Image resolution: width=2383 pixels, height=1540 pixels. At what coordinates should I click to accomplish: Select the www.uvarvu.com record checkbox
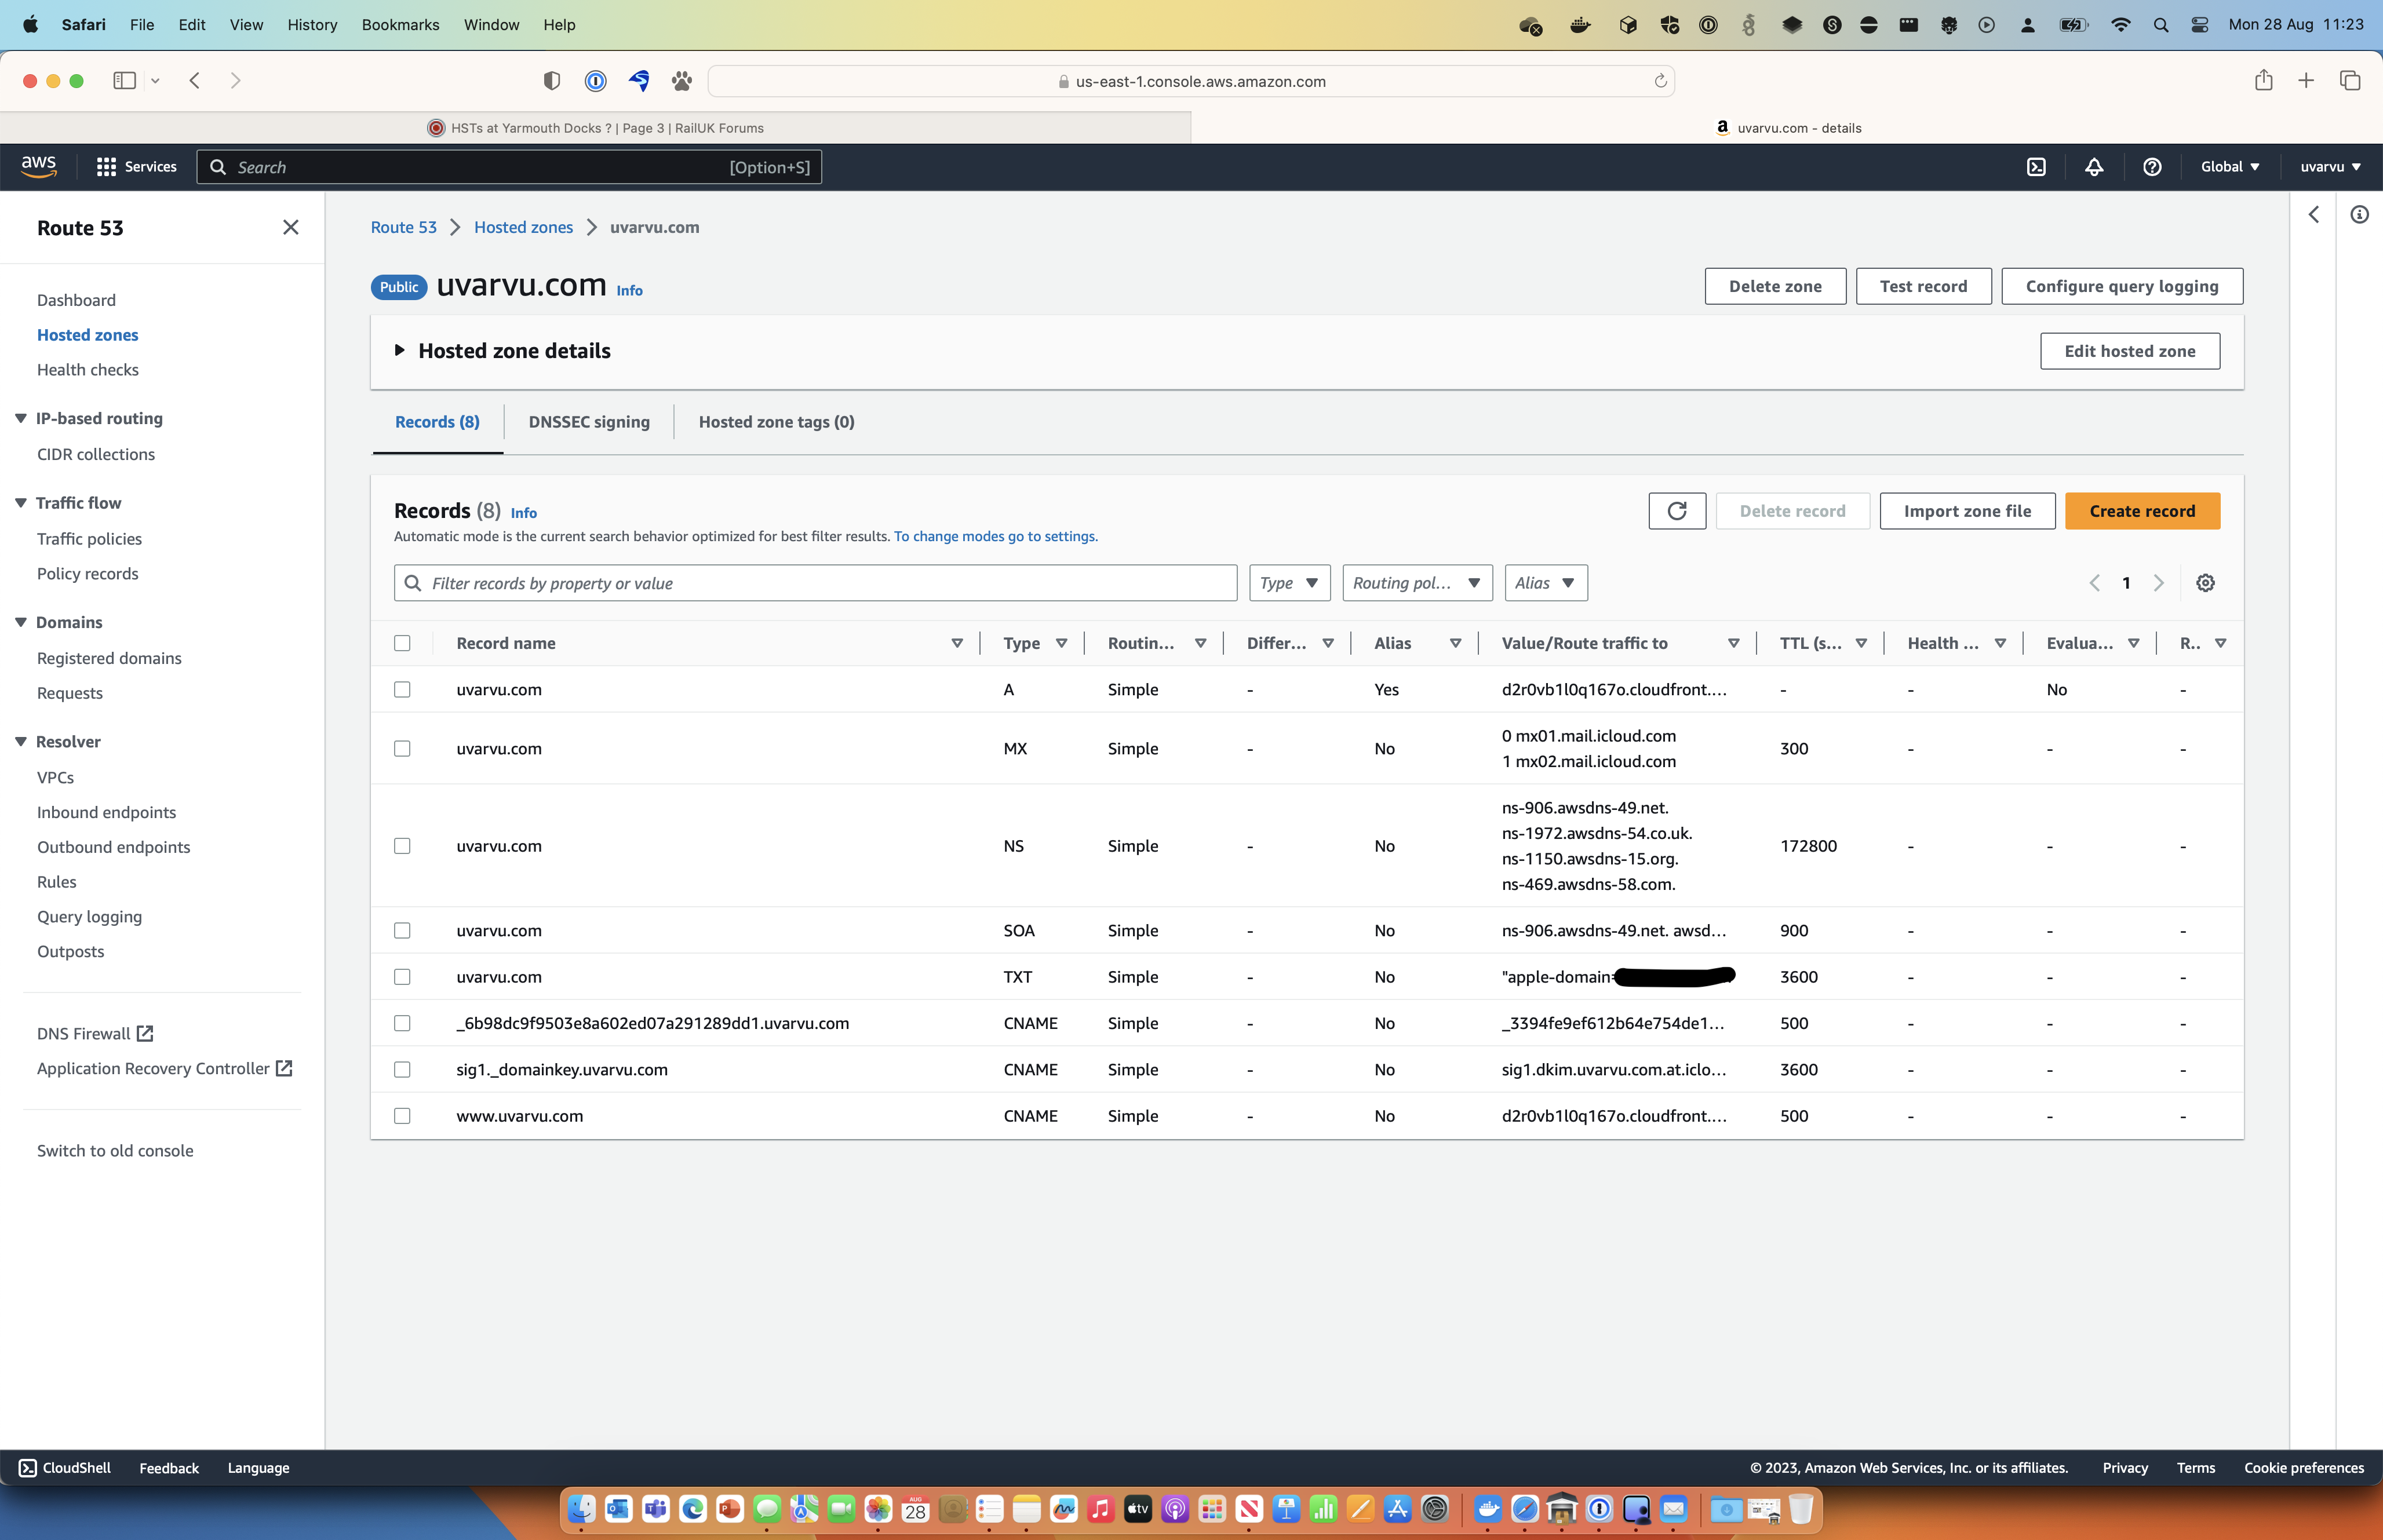[402, 1116]
